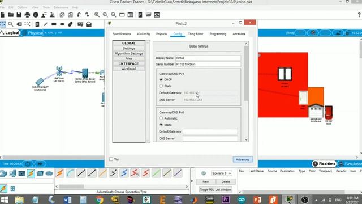Viewport: 362px width, 204px height.
Task: Open Wireless0 interface settings
Action: 129,69
